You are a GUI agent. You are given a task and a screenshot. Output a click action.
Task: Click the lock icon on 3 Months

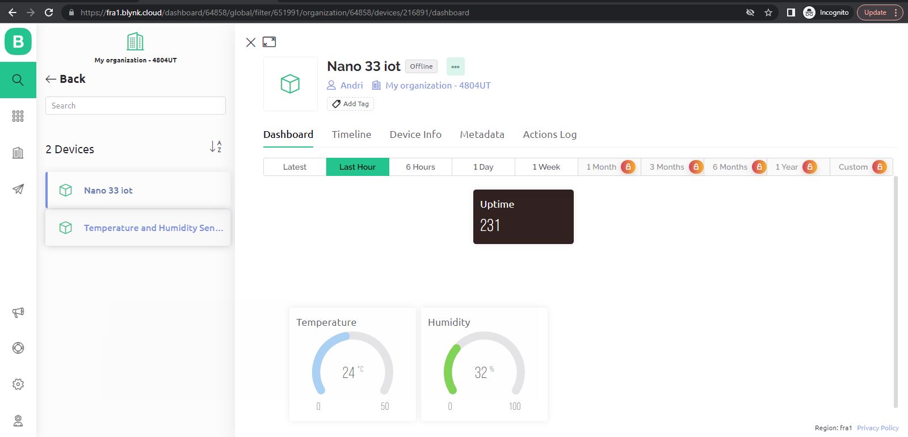coord(696,167)
